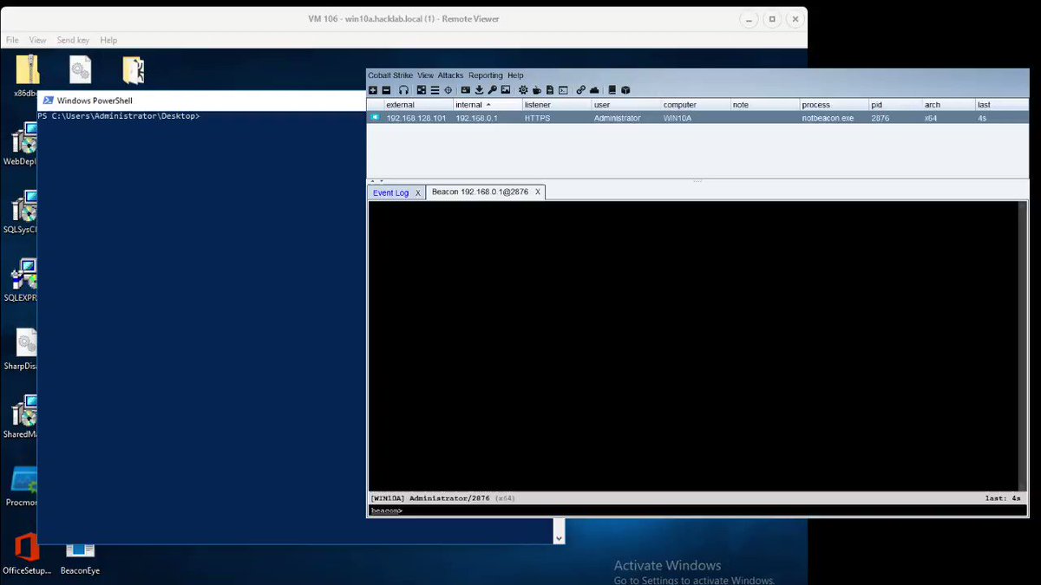Screen dimensions: 1041x585
Task: Open the OfficeSetup desktop shortcut
Action: (x=27, y=555)
